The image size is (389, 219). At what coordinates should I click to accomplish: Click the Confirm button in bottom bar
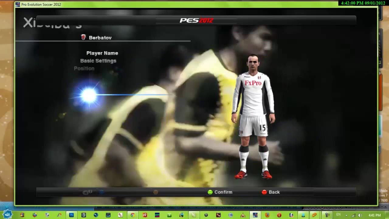click(x=220, y=192)
